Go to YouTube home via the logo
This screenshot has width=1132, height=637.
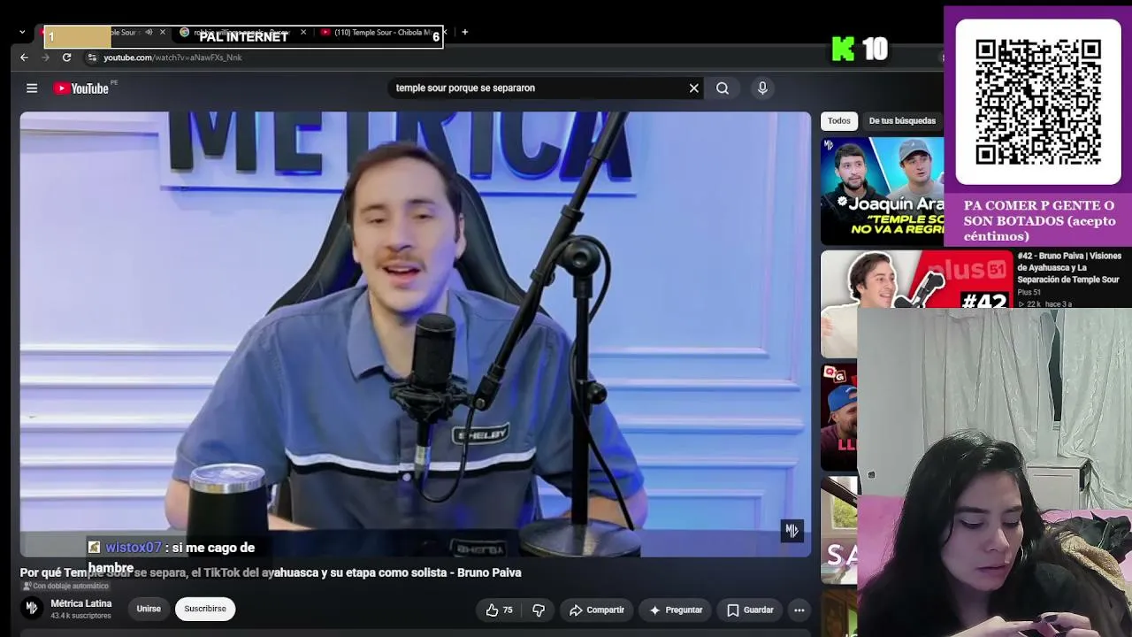pos(81,88)
